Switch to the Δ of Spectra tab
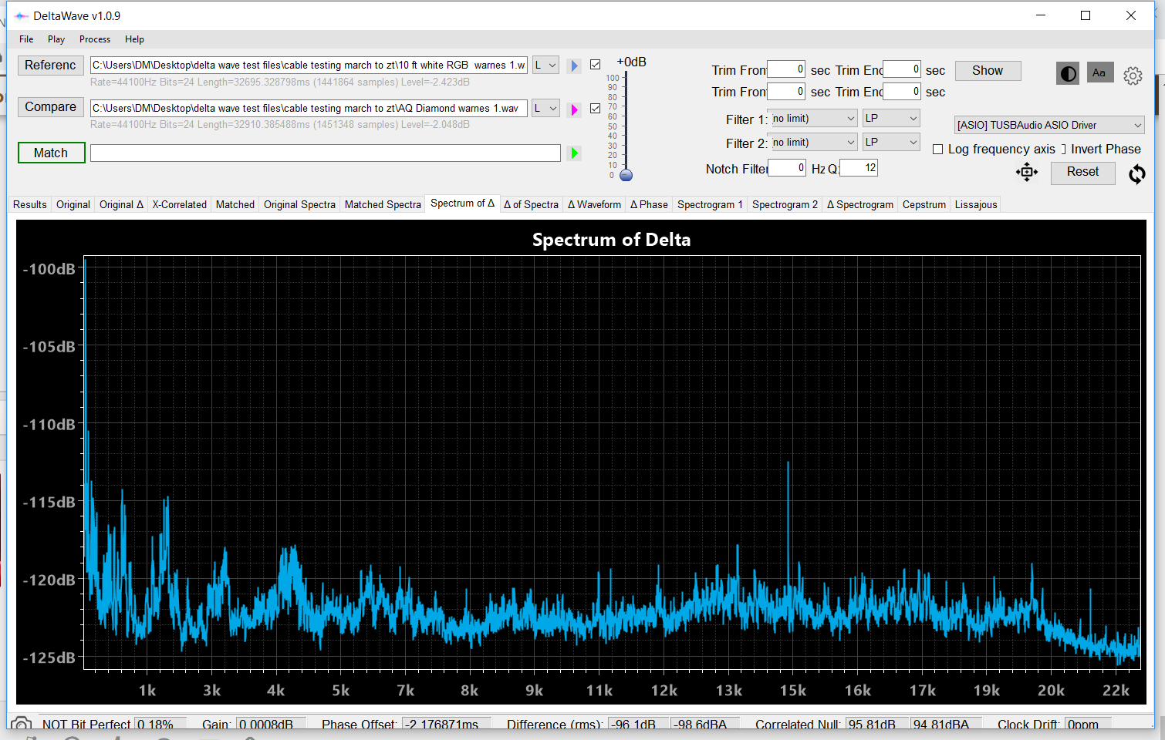1165x740 pixels. point(531,204)
